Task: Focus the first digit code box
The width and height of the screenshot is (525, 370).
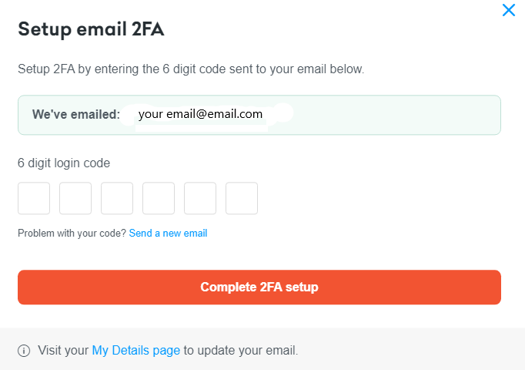Action: coord(34,198)
